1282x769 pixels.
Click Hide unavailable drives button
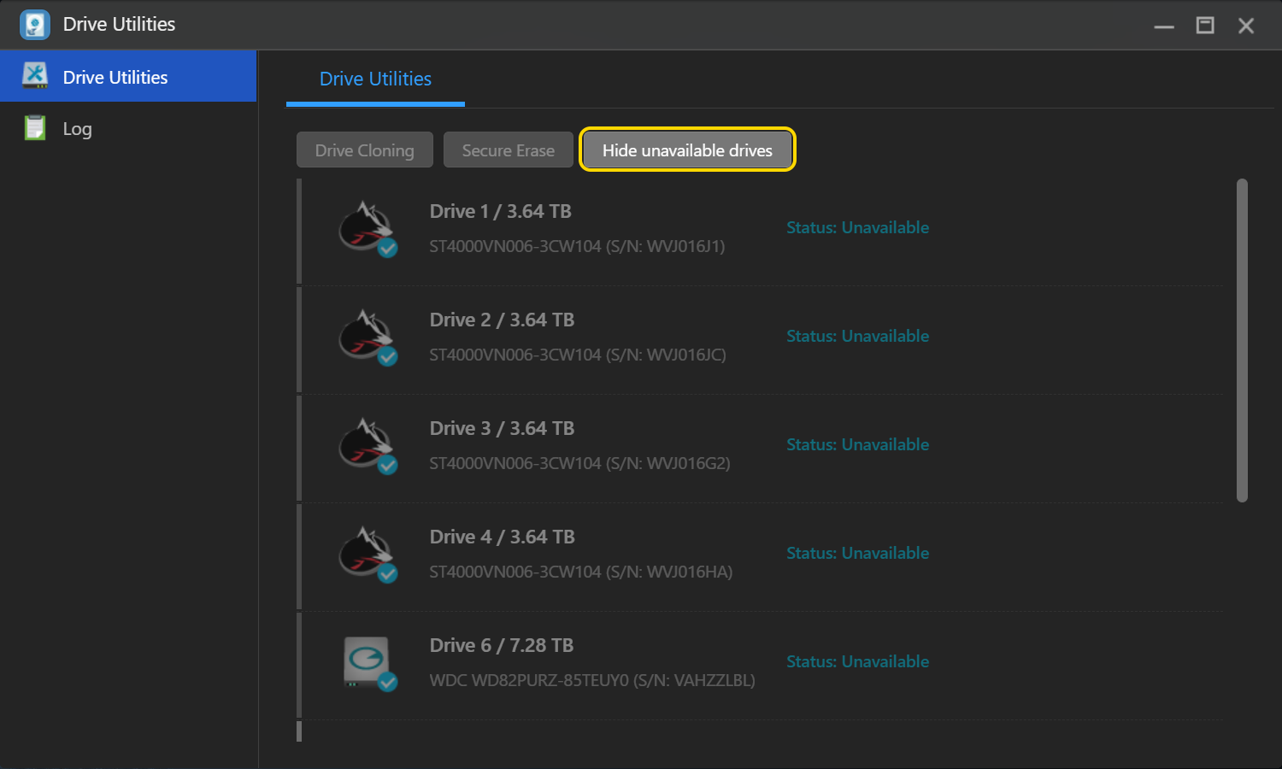[x=687, y=150]
